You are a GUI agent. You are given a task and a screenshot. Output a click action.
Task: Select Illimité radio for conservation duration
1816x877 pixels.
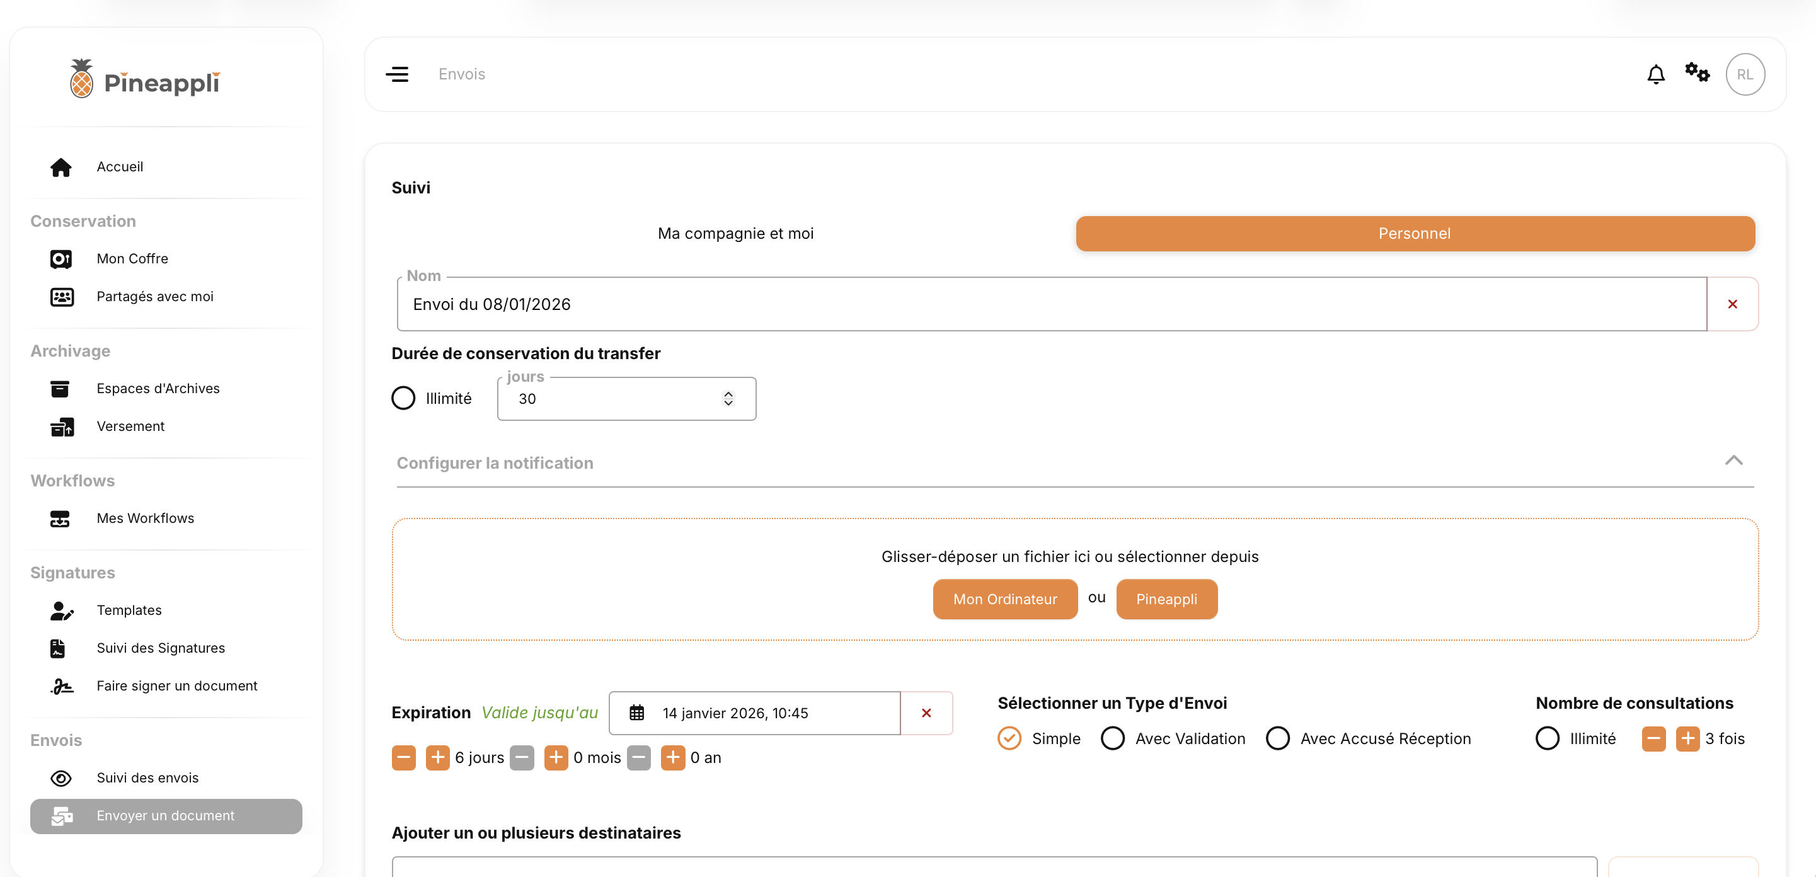tap(403, 398)
